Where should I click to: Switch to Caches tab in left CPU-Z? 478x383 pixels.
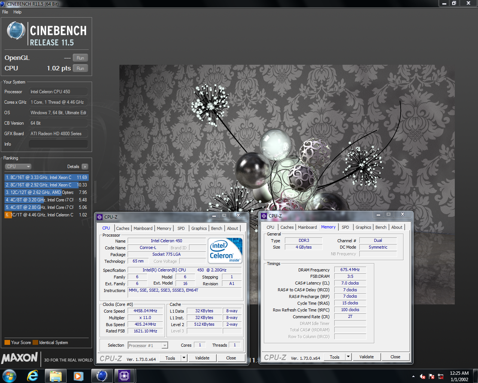122,228
